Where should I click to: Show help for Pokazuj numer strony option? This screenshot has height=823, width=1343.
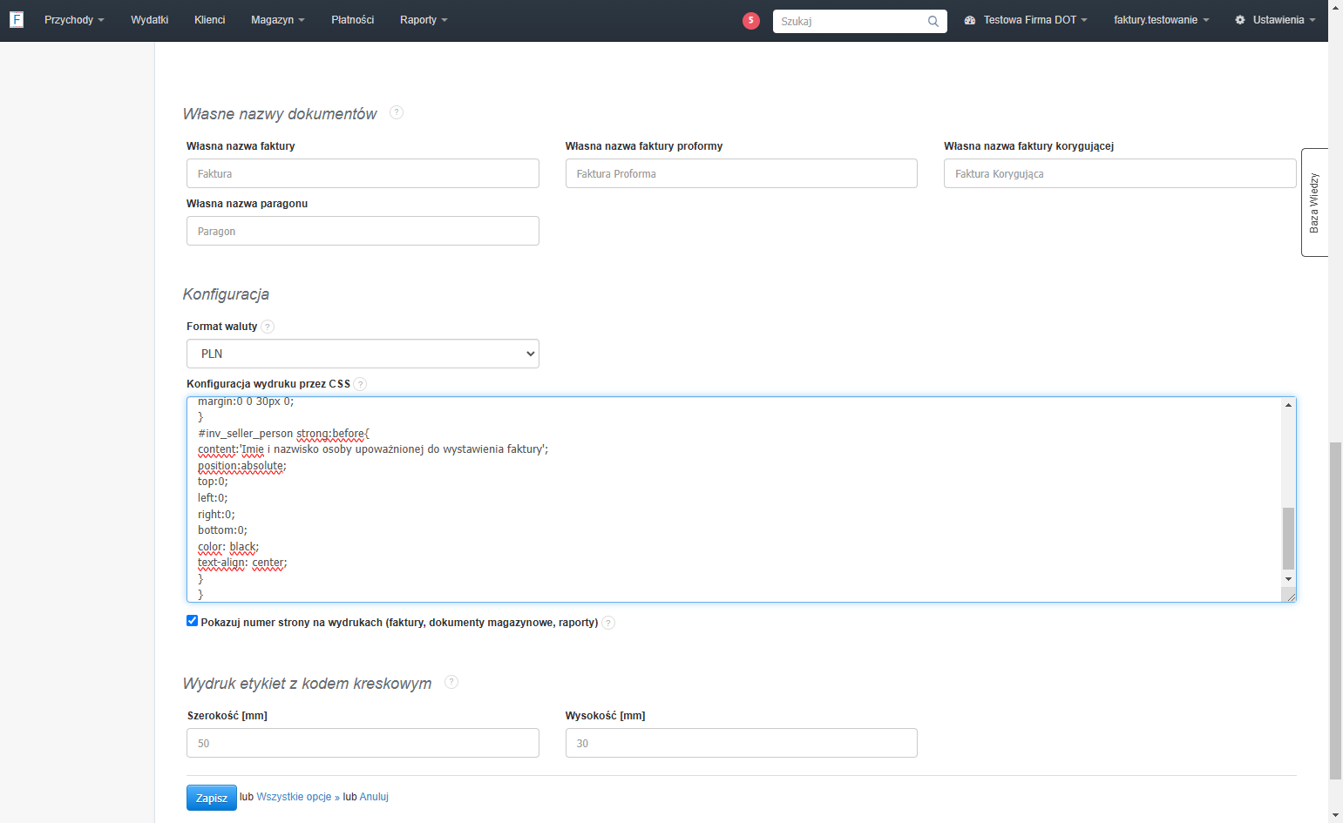(608, 623)
